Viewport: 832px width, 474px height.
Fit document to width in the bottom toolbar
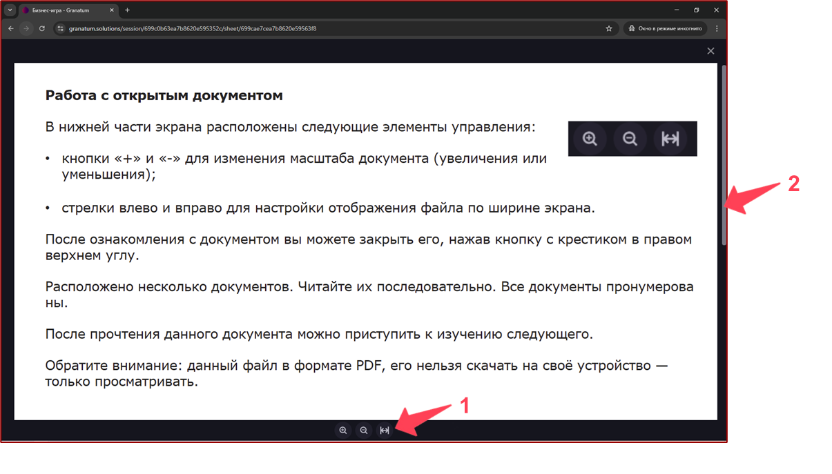pyautogui.click(x=385, y=431)
